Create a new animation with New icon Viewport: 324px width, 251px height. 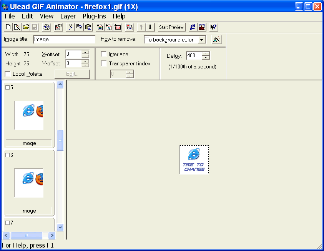8,27
